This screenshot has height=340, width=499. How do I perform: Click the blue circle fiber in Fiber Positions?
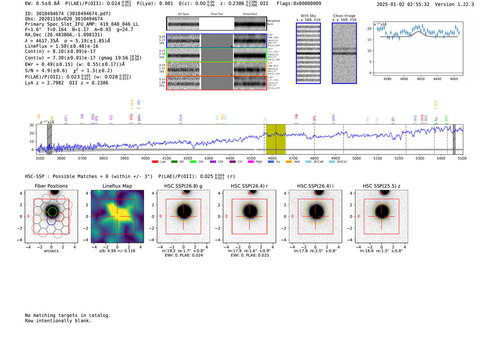tap(51, 220)
